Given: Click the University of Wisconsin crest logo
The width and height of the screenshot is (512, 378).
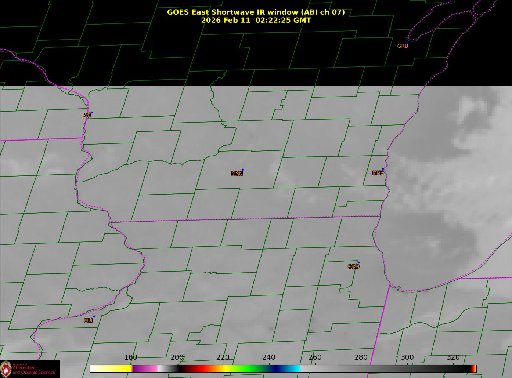Looking at the screenshot, I should pos(6,369).
